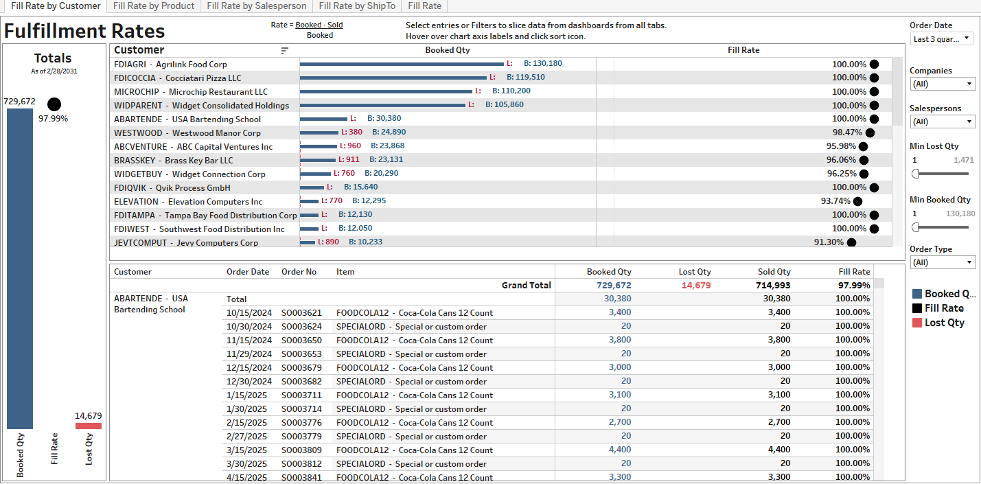Select order number S0003621 in the table
The image size is (981, 484).
(301, 312)
